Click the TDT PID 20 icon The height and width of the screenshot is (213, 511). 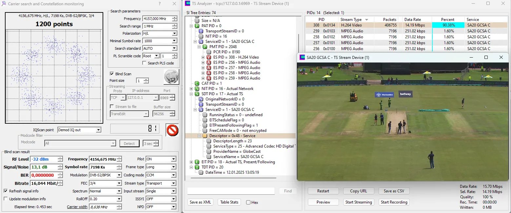point(197,167)
